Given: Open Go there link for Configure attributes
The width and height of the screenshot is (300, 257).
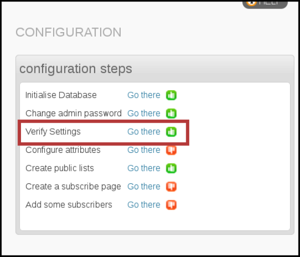Looking at the screenshot, I should click(144, 150).
